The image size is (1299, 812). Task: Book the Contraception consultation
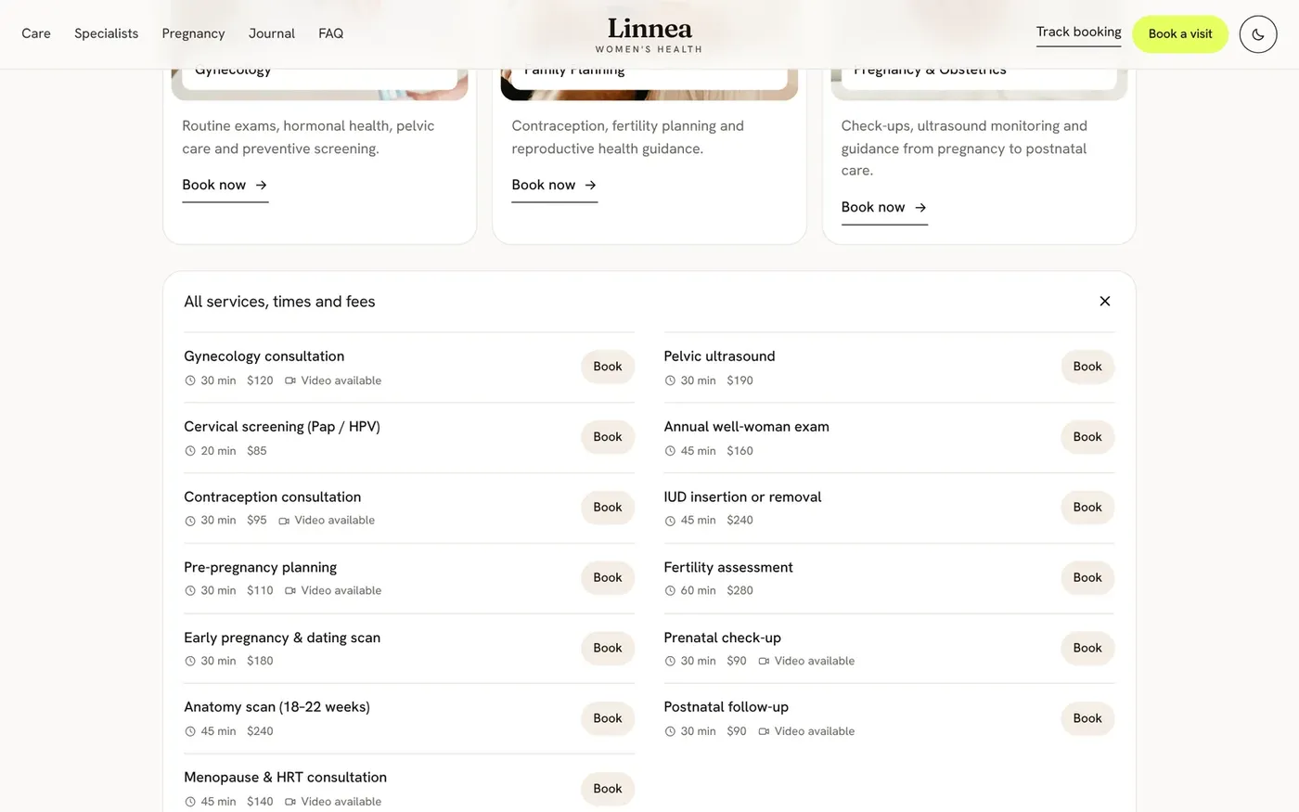(608, 508)
